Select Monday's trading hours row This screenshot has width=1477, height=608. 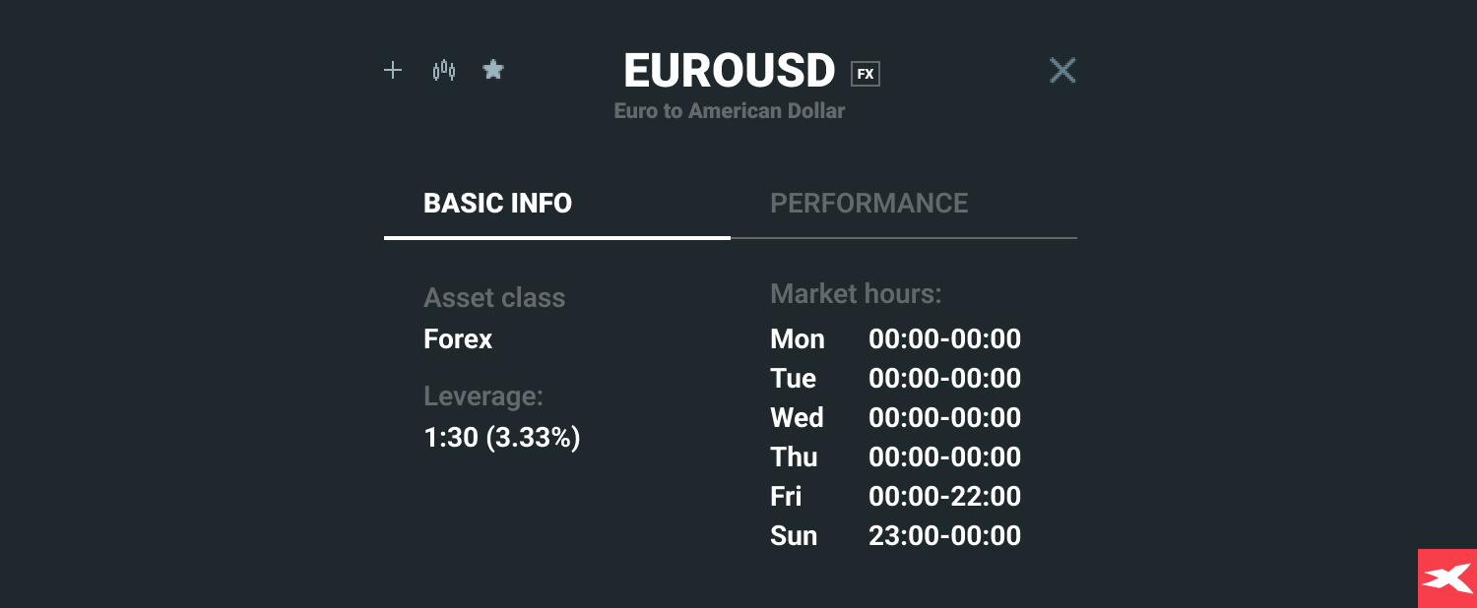pyautogui.click(x=895, y=338)
